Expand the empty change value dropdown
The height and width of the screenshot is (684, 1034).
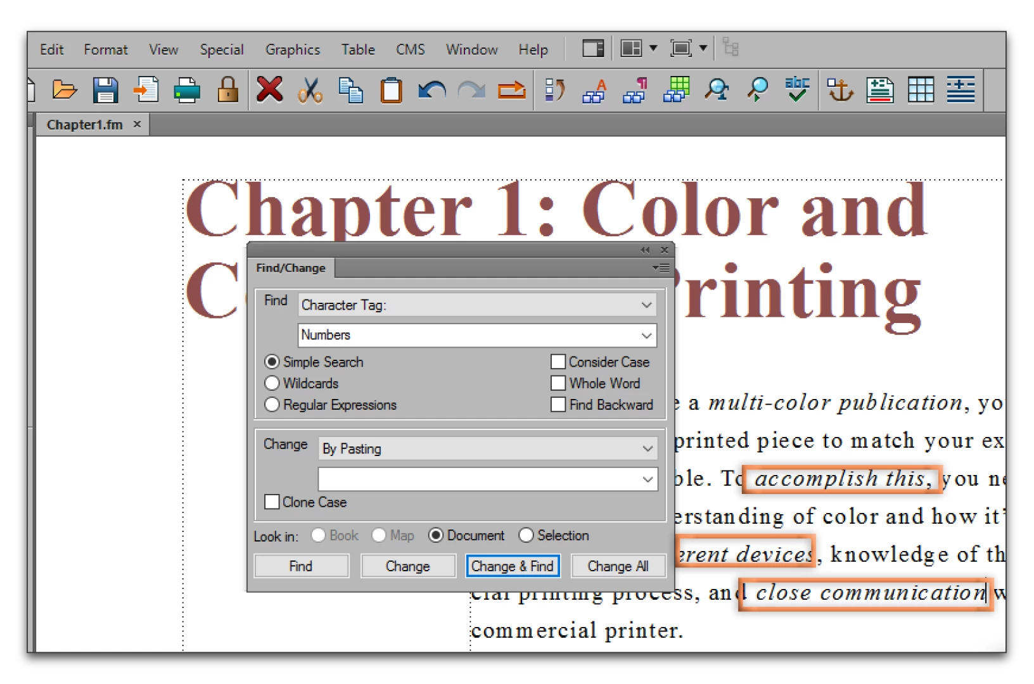pyautogui.click(x=648, y=479)
